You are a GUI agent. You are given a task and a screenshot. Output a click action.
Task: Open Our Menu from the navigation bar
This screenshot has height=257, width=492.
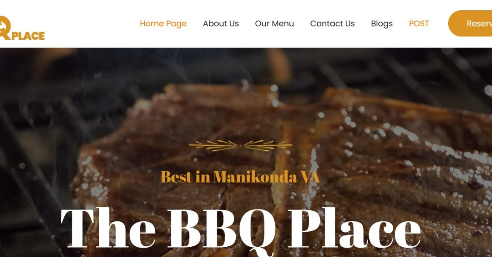(x=274, y=24)
